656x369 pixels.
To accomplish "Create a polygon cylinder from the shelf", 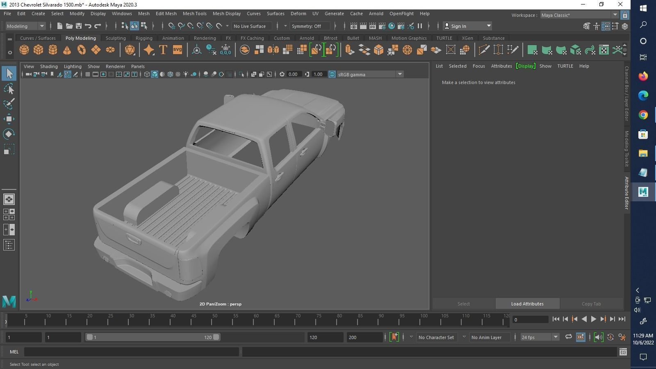I will click(53, 50).
